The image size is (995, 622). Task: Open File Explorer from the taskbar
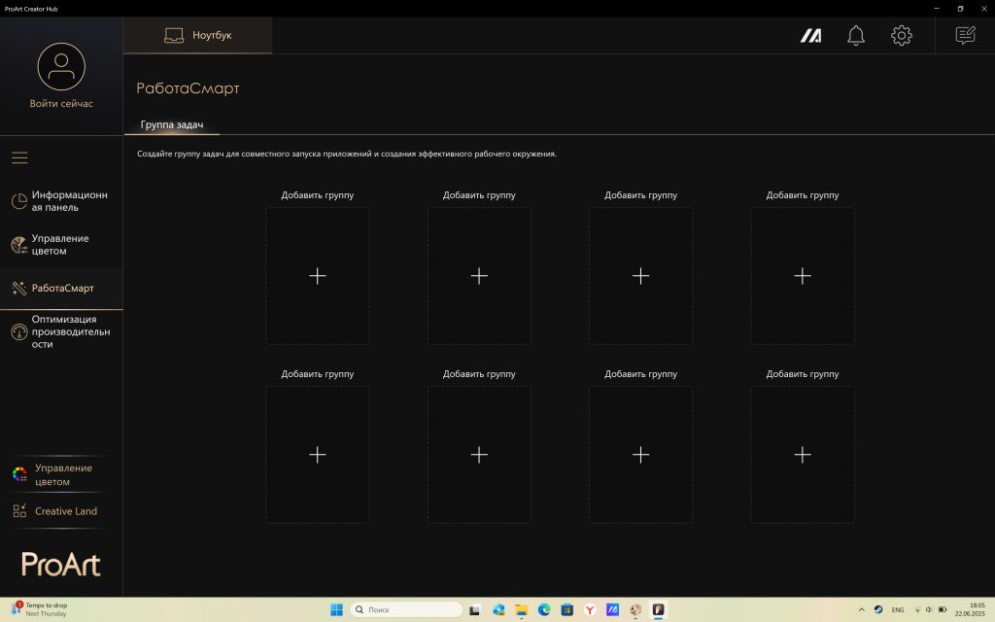521,610
